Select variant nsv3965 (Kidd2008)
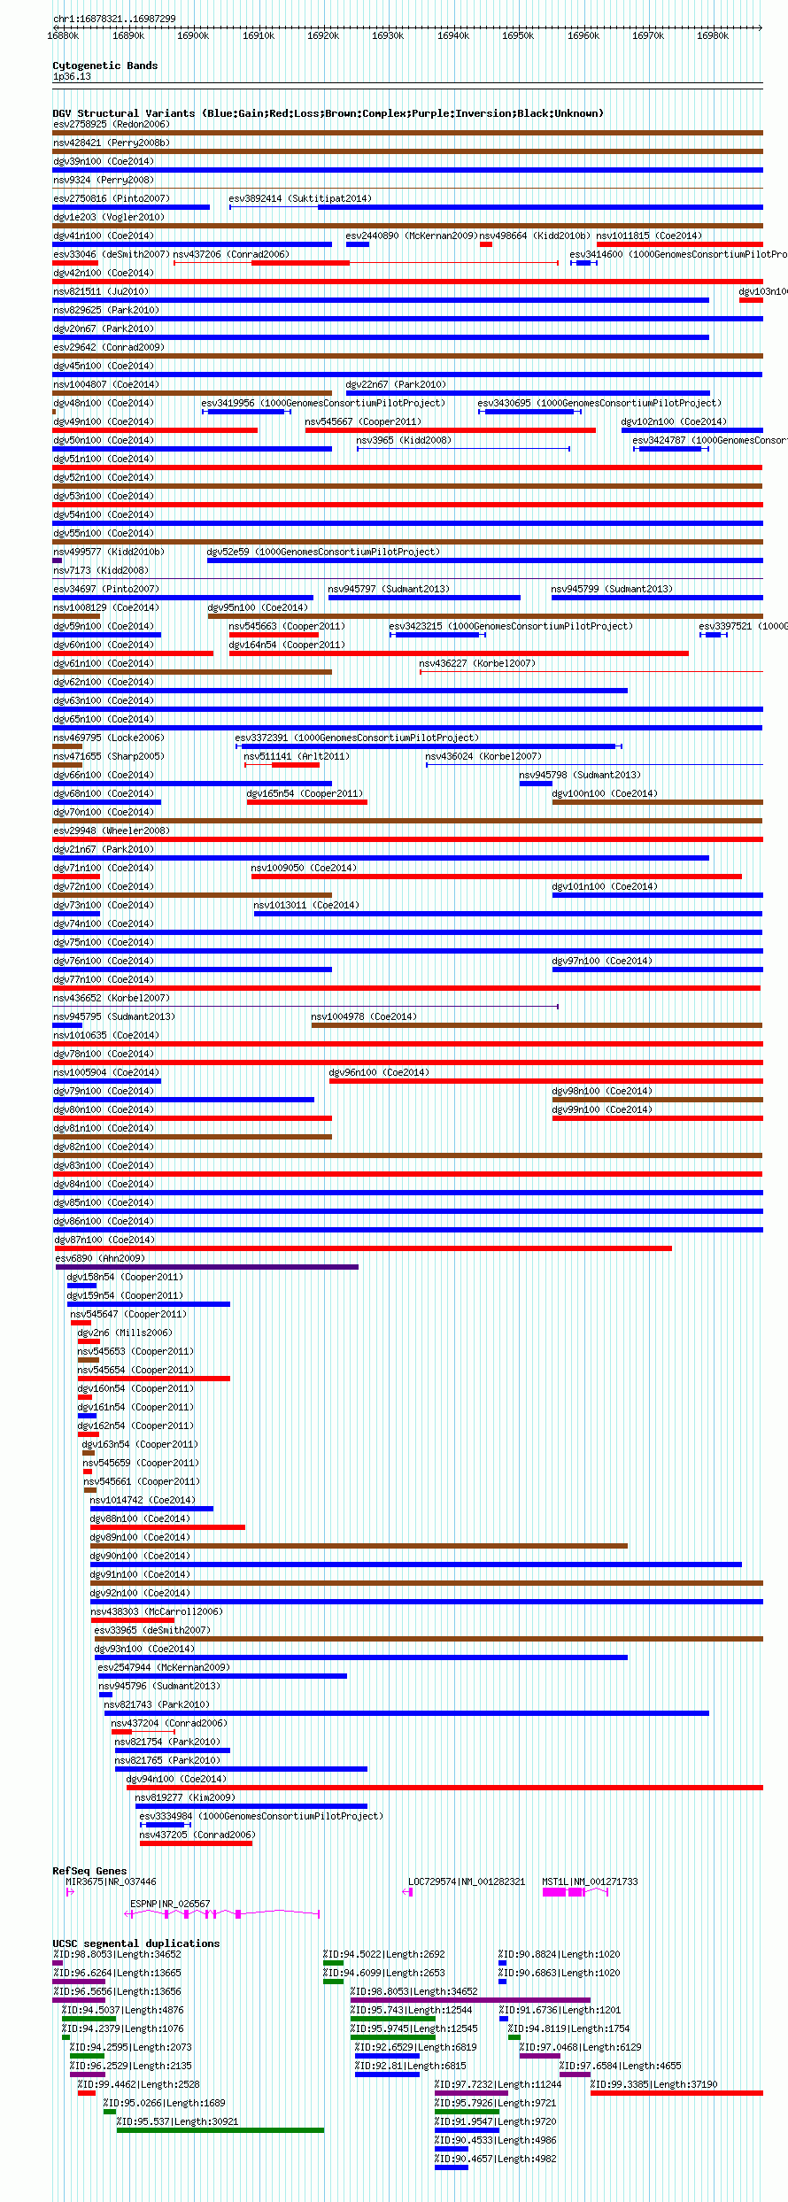The image size is (788, 2202). pos(404,440)
